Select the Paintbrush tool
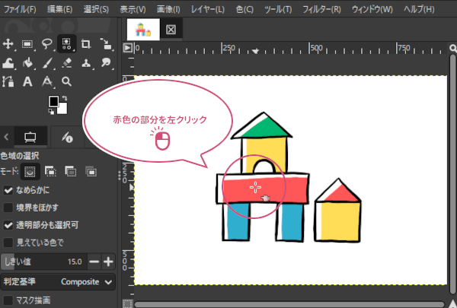 [x=47, y=63]
